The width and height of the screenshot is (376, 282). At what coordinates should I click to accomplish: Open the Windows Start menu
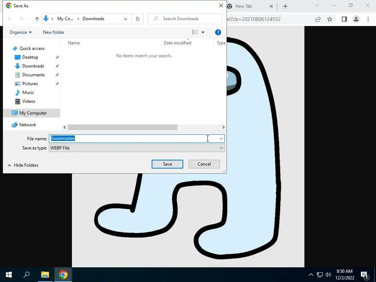(x=9, y=275)
